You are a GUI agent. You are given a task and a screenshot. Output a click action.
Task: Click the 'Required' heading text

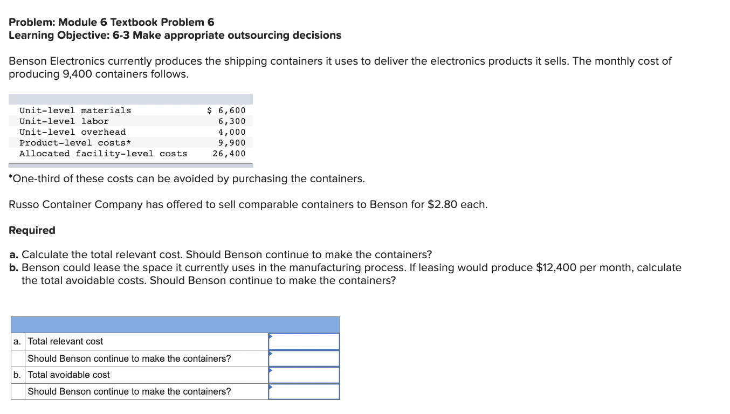tap(32, 230)
